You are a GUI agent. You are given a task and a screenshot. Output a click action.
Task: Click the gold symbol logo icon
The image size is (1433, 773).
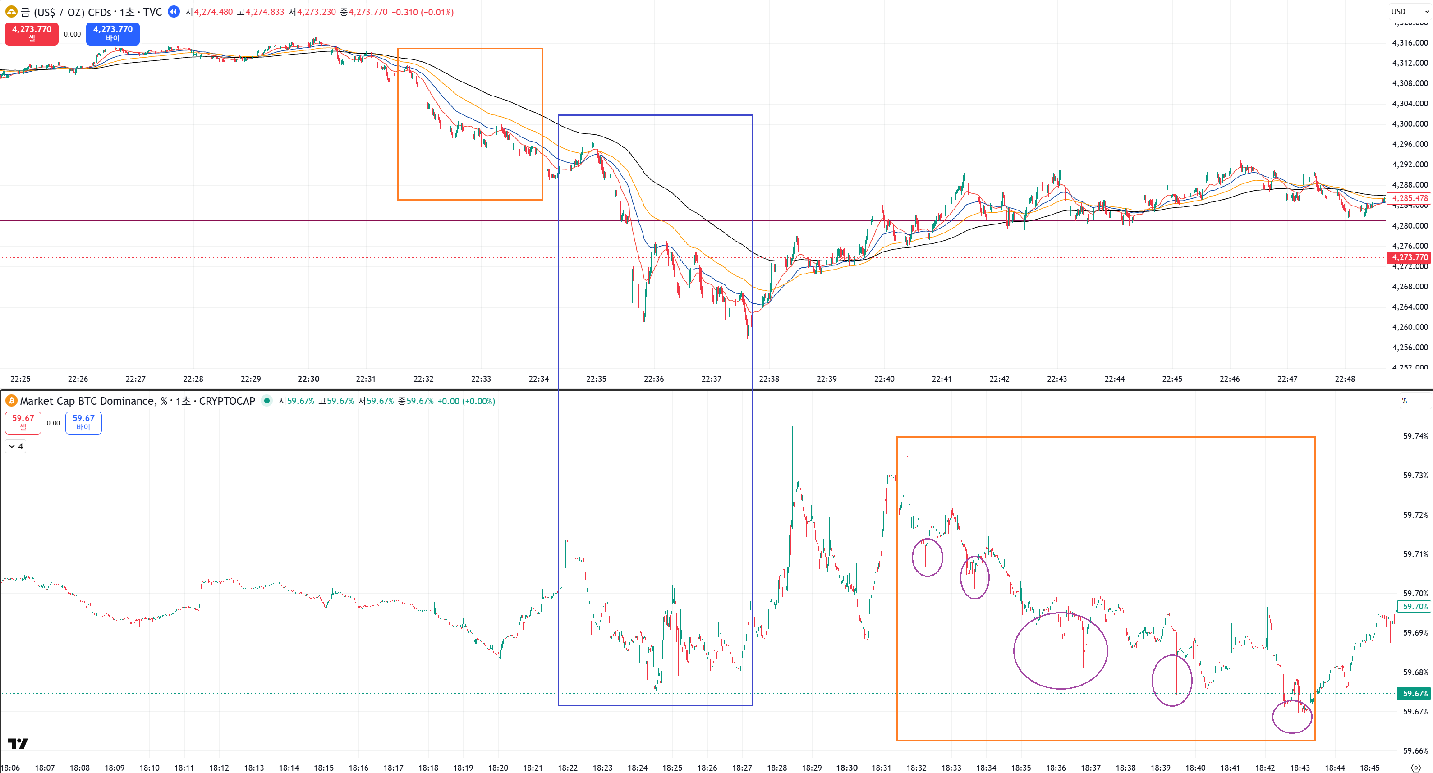[11, 12]
